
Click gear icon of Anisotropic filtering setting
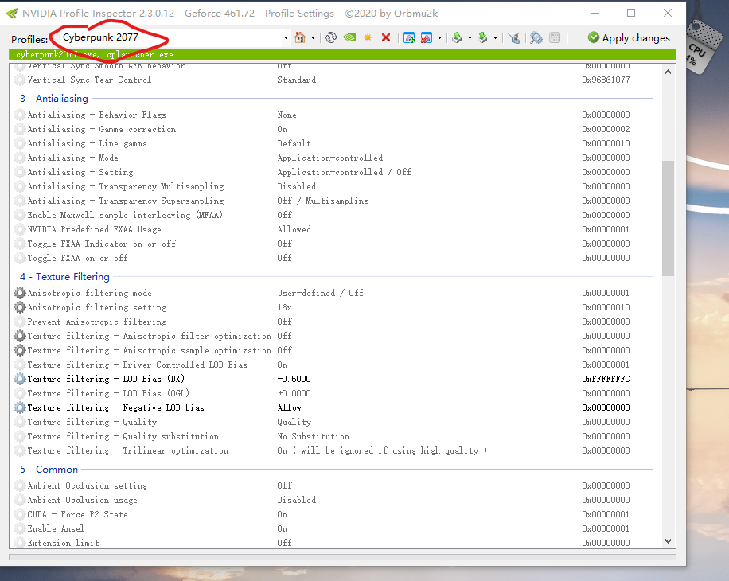click(x=20, y=307)
